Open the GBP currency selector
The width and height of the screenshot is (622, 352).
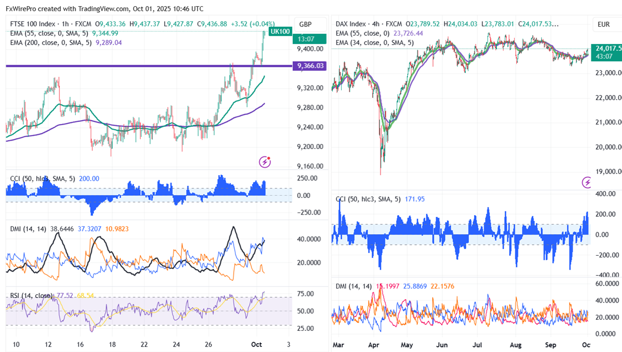pos(305,24)
